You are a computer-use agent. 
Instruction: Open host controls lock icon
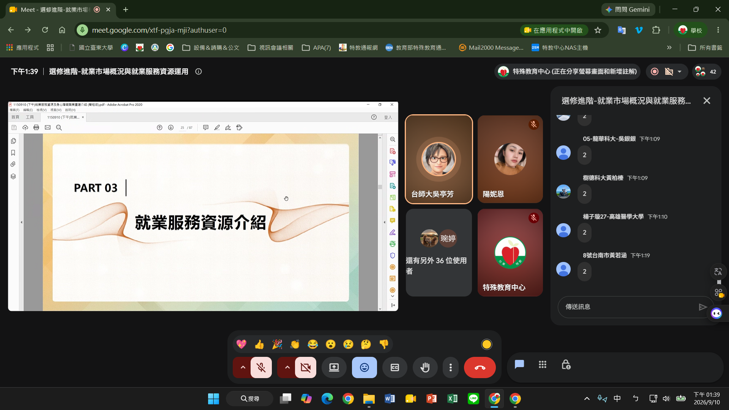click(566, 364)
